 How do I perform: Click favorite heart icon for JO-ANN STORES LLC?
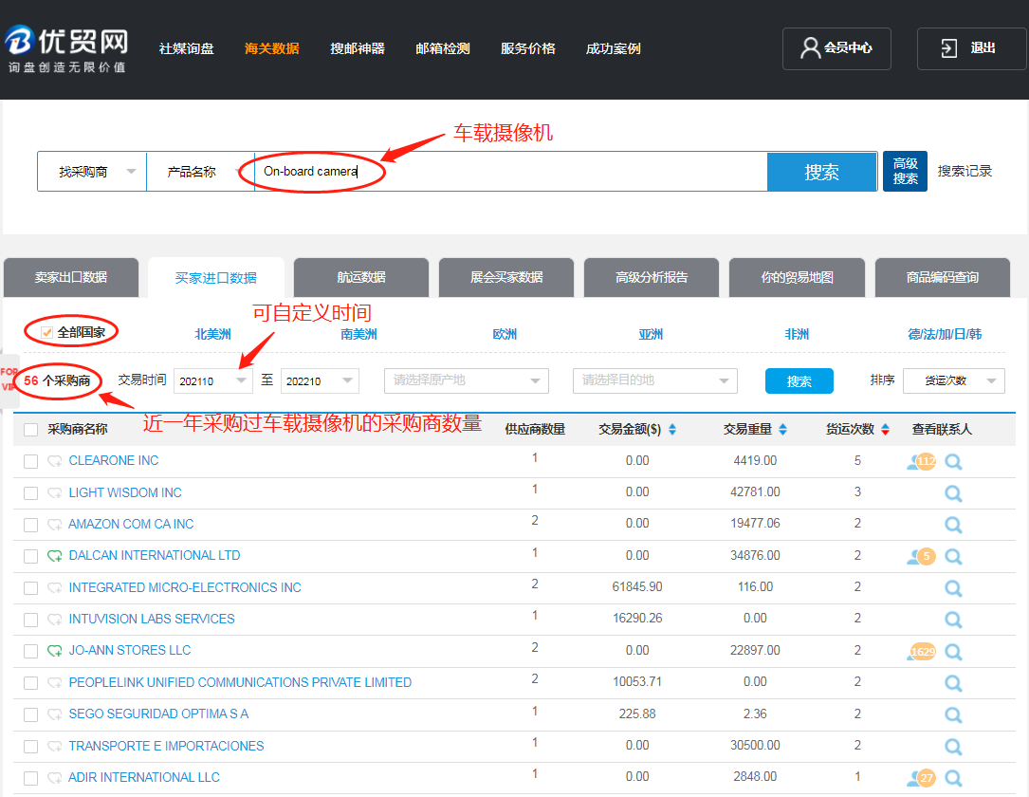54,651
